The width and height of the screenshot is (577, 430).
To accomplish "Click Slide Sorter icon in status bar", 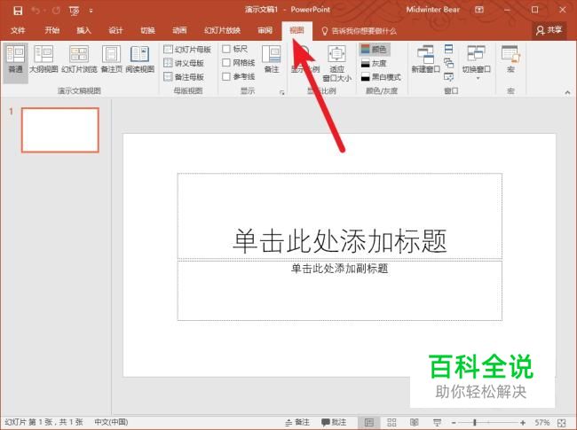I will (391, 423).
